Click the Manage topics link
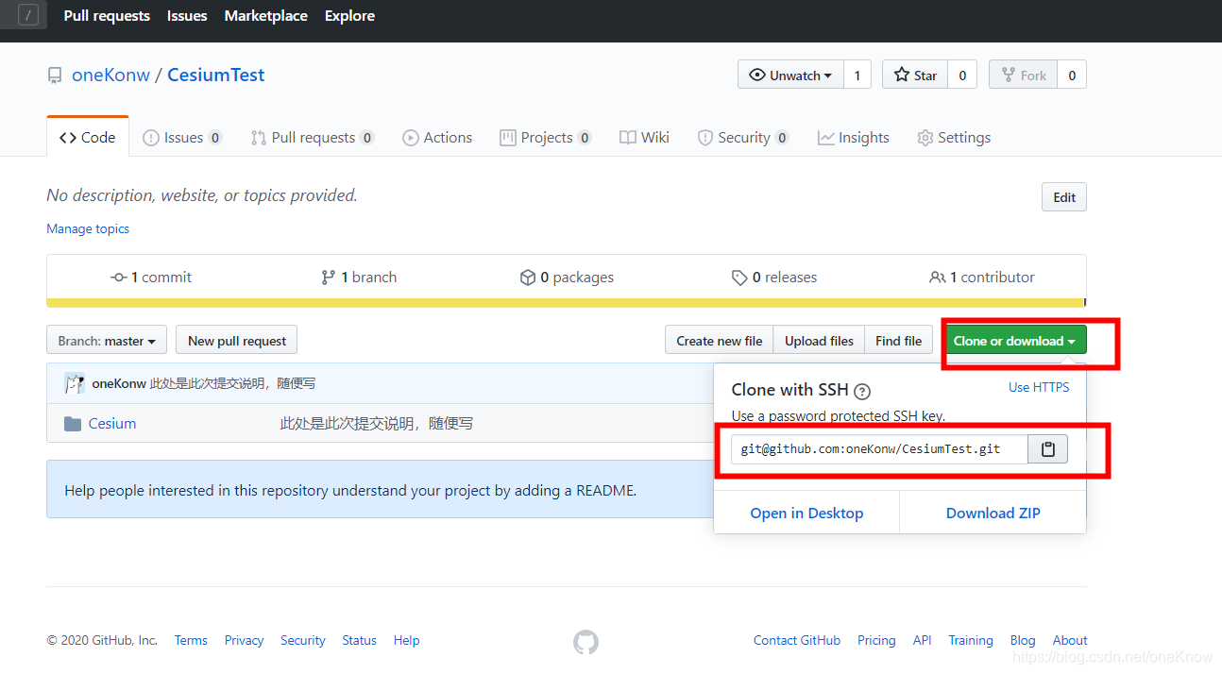Viewport: 1222px width, 674px height. (x=88, y=229)
